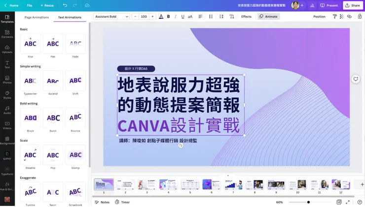The image size is (365, 207).
Task: Open line spacing options
Action: [221, 17]
